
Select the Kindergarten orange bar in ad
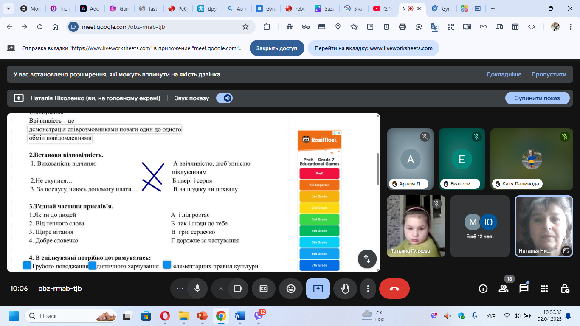click(319, 185)
